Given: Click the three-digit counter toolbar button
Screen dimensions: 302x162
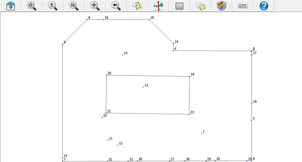Looking at the screenshot, I should (x=242, y=6).
